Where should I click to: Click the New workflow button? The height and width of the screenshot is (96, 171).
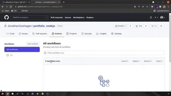coord(33,44)
